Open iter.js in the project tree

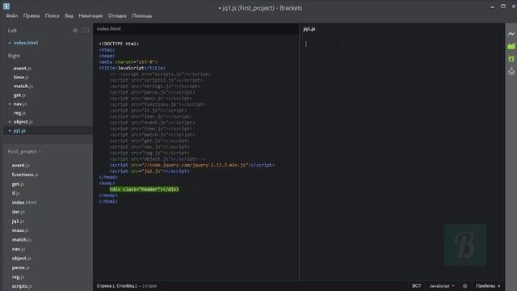18,212
